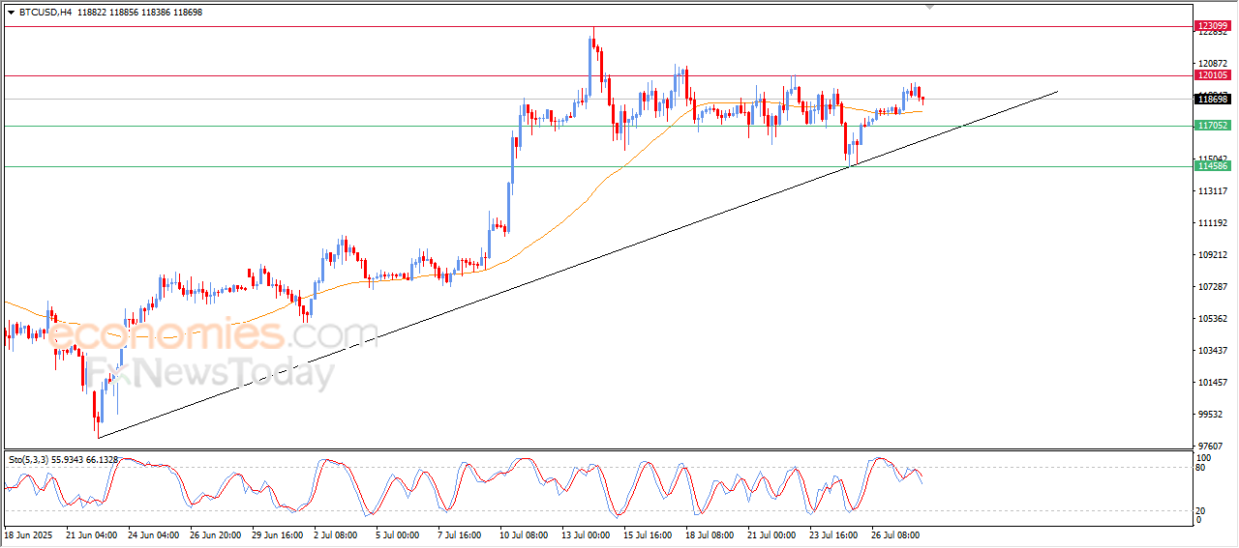
Task: Click the grey chart shift triangle marker
Action: [x=930, y=7]
